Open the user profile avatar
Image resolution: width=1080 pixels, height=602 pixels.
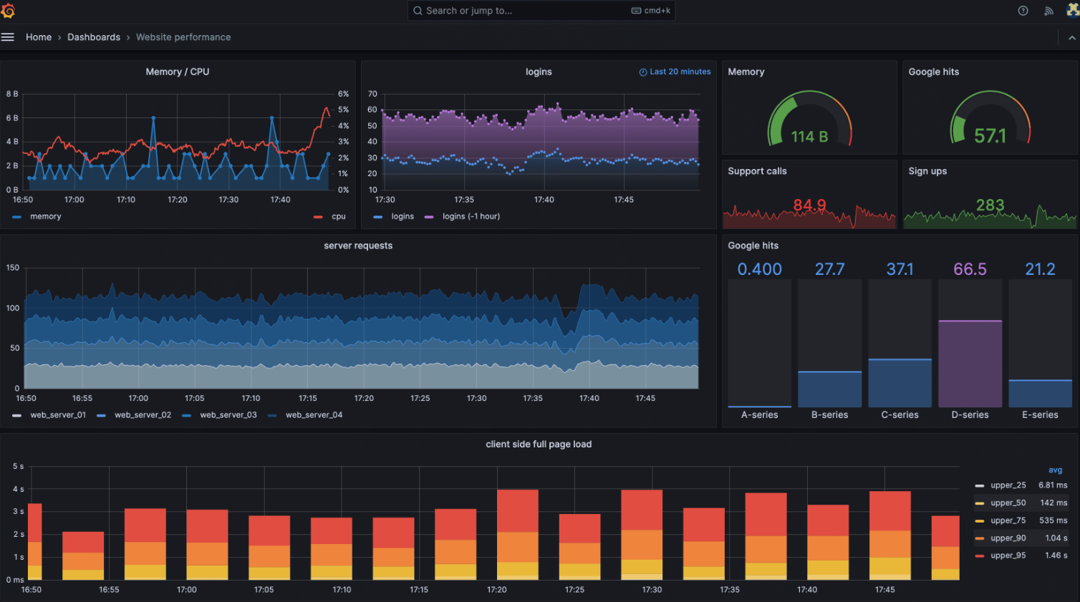pyautogui.click(x=1072, y=10)
